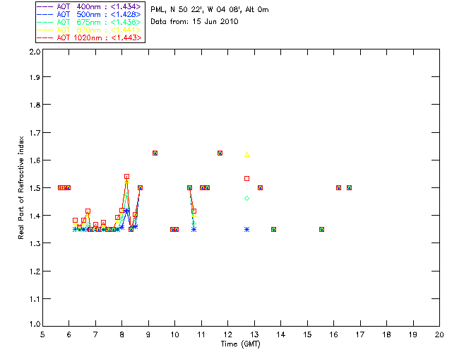The image size is (452, 362).
Task: Click the x-axis title "Time (GMT)"
Action: [240, 344]
